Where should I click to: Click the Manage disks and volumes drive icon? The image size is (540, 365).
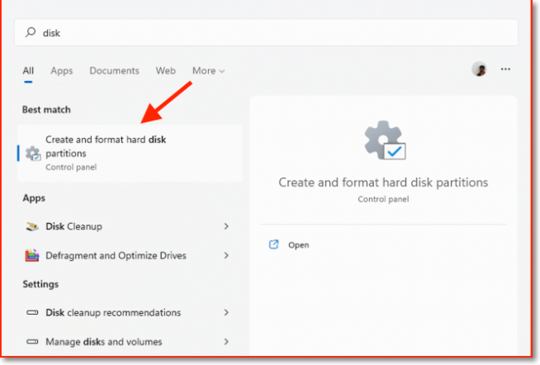pyautogui.click(x=32, y=342)
